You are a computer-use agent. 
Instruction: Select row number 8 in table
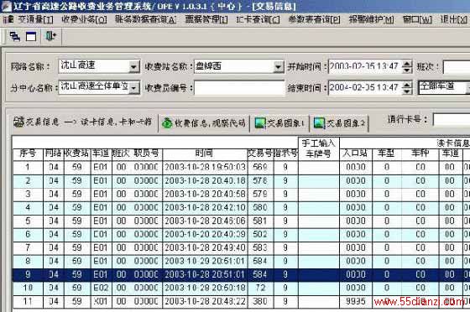pyautogui.click(x=242, y=261)
